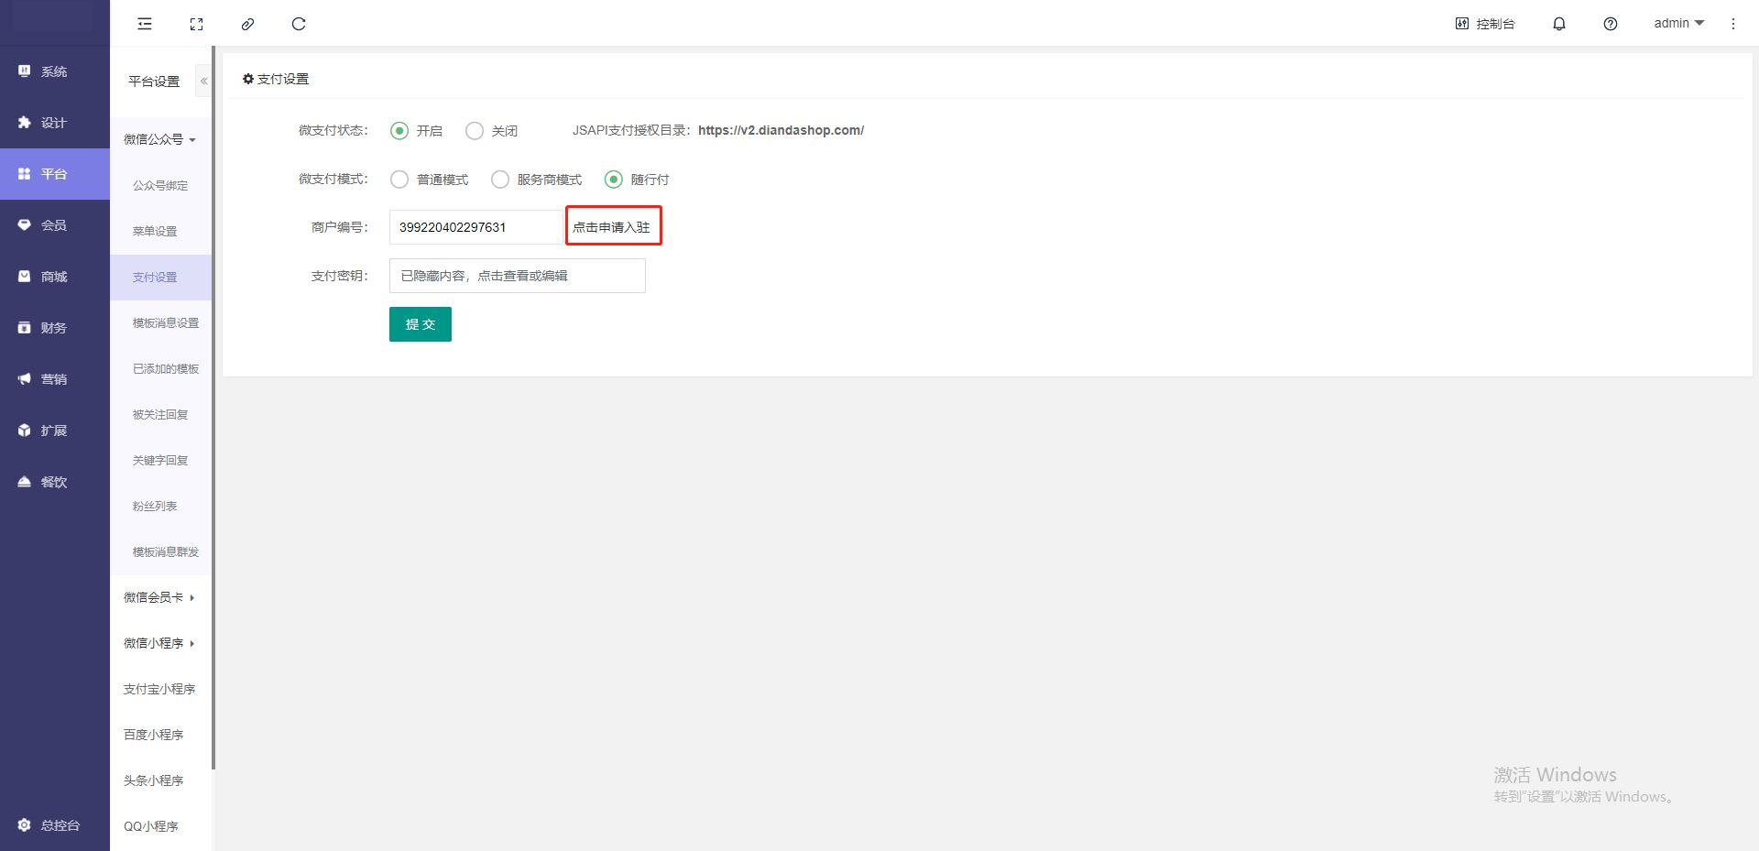Expand the 微信会员卡 submenu
Screen dimensions: 1759x851
(159, 597)
